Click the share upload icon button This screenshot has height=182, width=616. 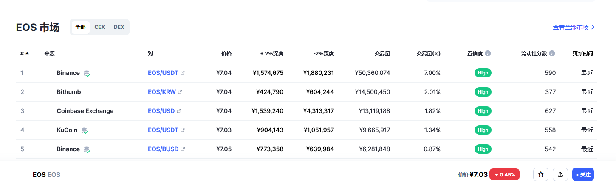click(x=560, y=174)
